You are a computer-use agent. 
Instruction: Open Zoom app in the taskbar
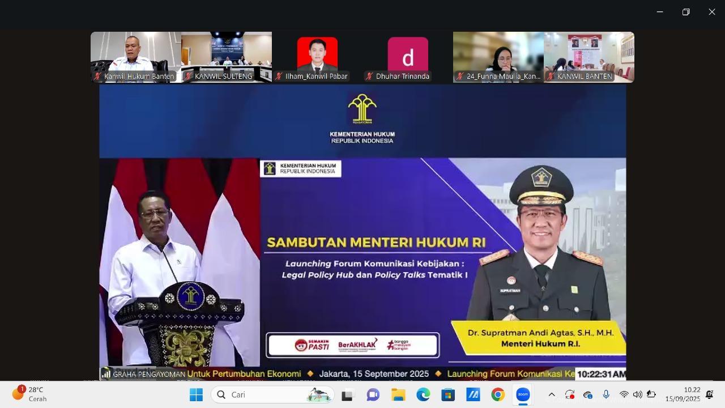pyautogui.click(x=523, y=395)
